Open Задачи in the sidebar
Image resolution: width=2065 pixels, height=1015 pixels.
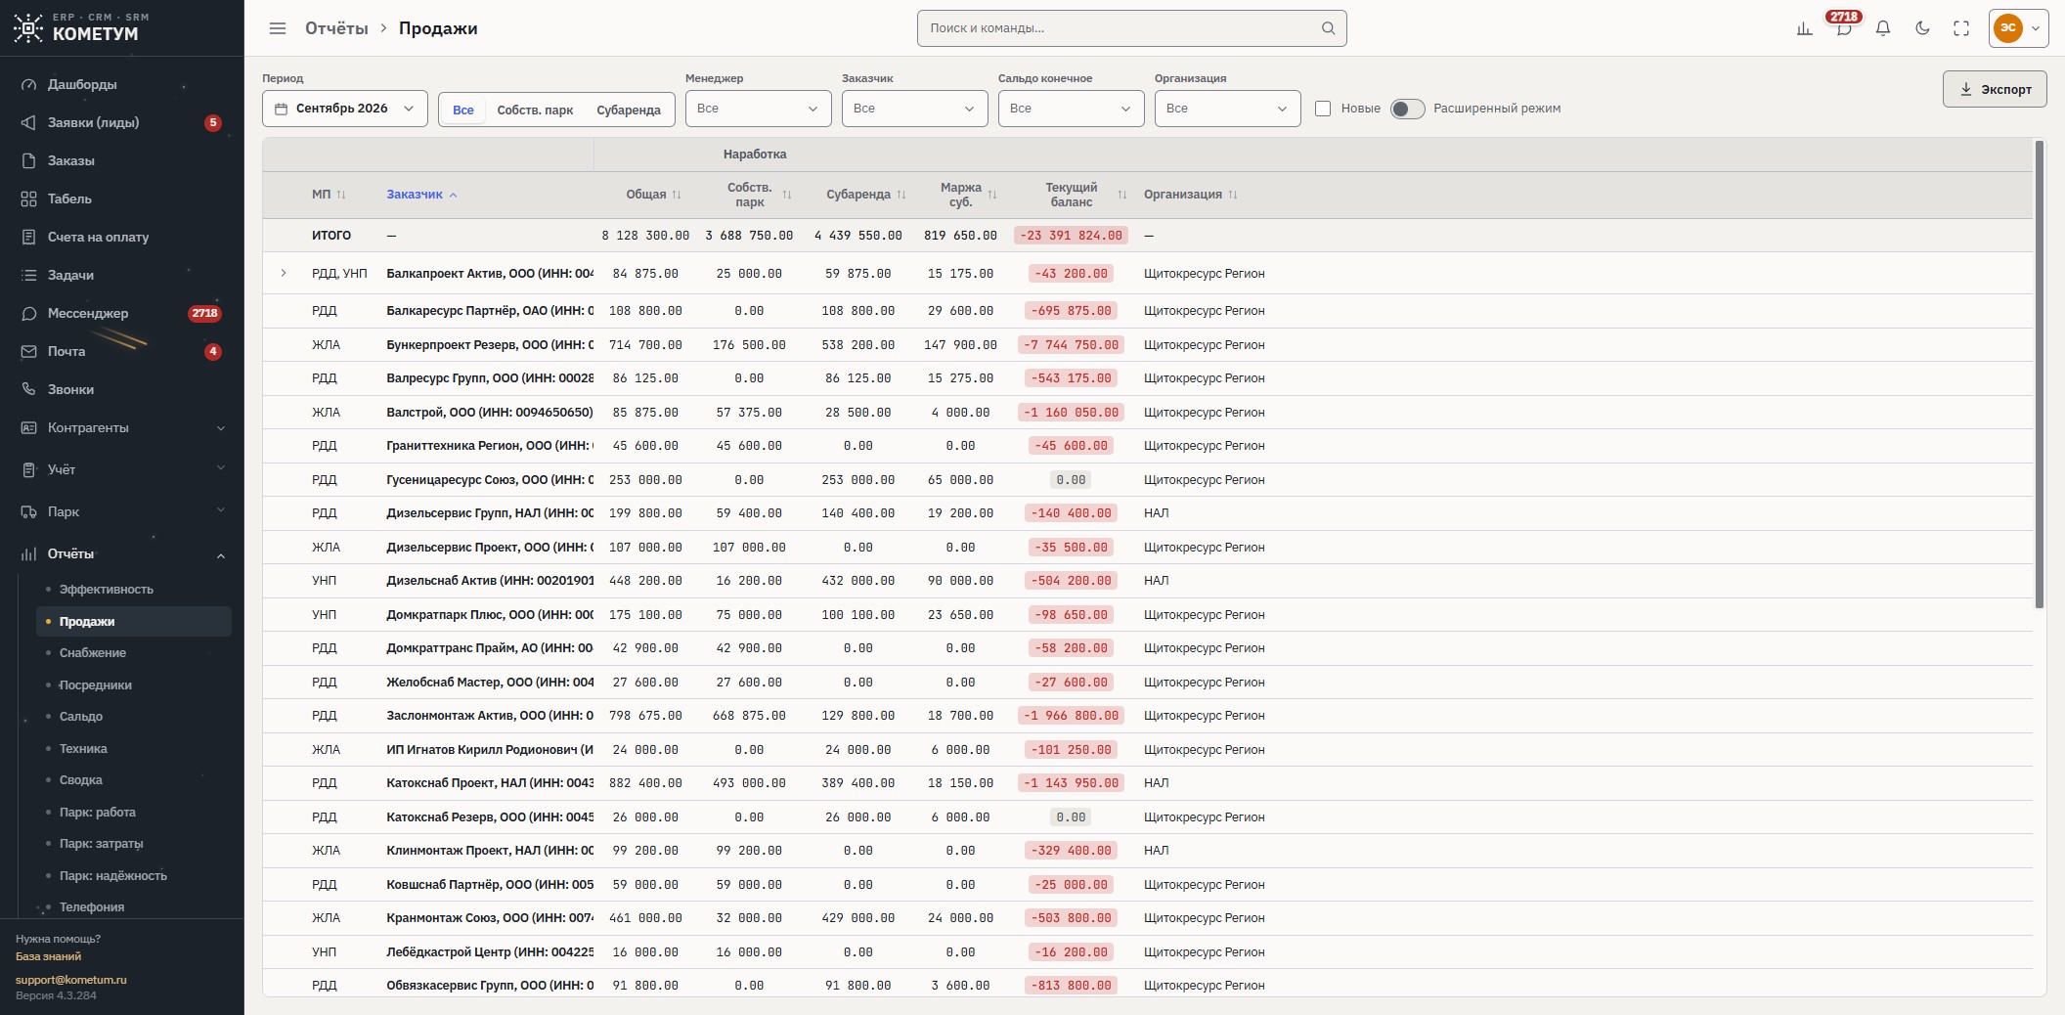pos(122,275)
